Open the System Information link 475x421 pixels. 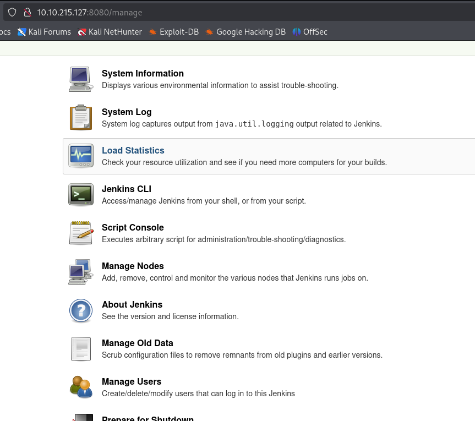tap(143, 73)
